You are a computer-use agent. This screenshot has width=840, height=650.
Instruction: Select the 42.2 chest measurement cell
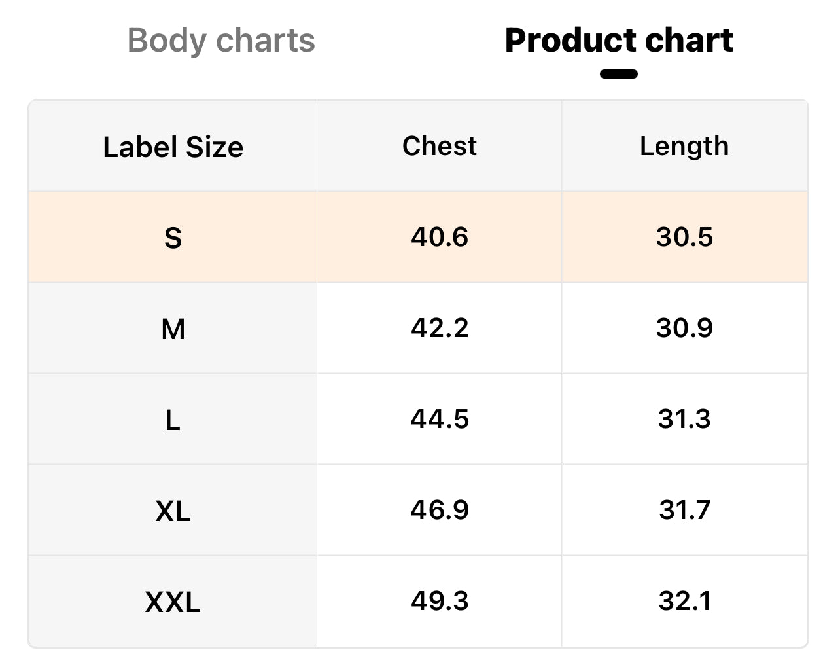(x=440, y=328)
